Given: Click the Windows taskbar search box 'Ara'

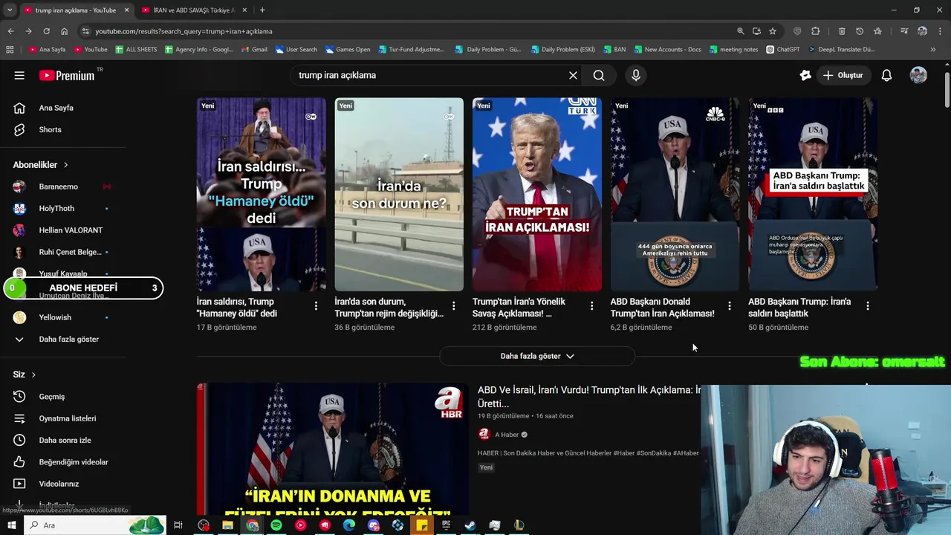Looking at the screenshot, I should 95,525.
